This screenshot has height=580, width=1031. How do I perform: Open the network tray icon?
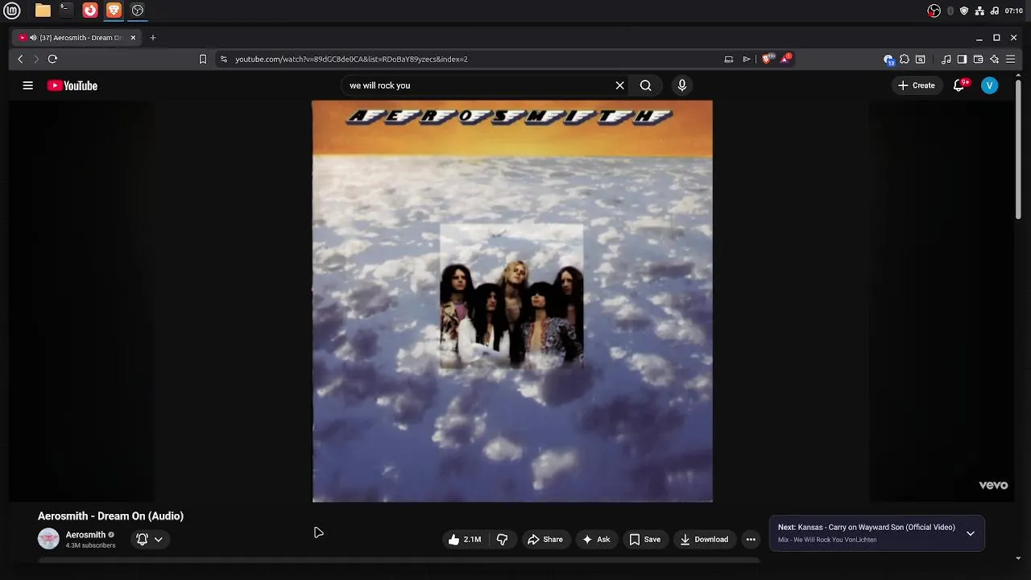[x=979, y=11]
